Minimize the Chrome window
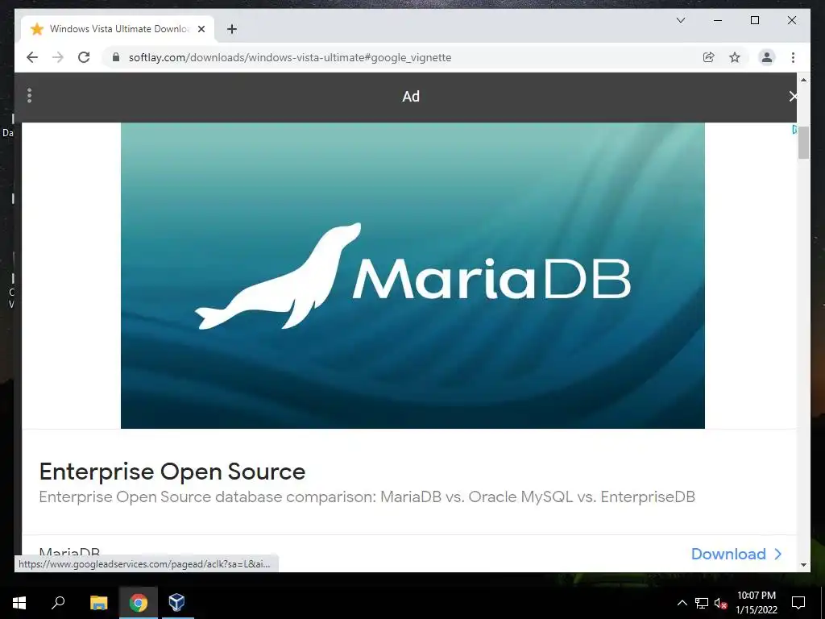 coord(718,20)
